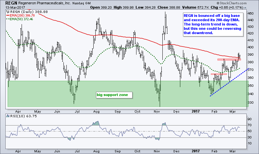This screenshot has height=154, width=259.
Task: Click the Regeneron Pharmaceuticals, Inc. company name
Action: tap(44, 3)
